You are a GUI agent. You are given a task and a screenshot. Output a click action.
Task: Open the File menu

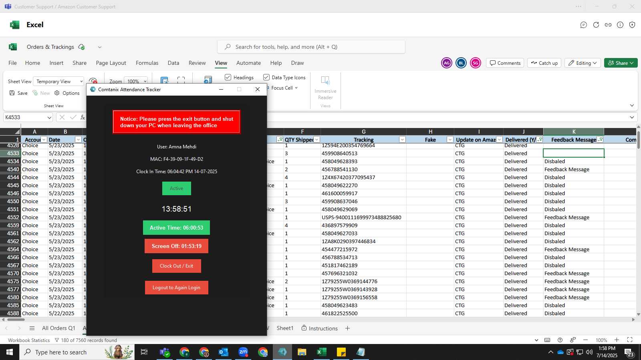13,63
